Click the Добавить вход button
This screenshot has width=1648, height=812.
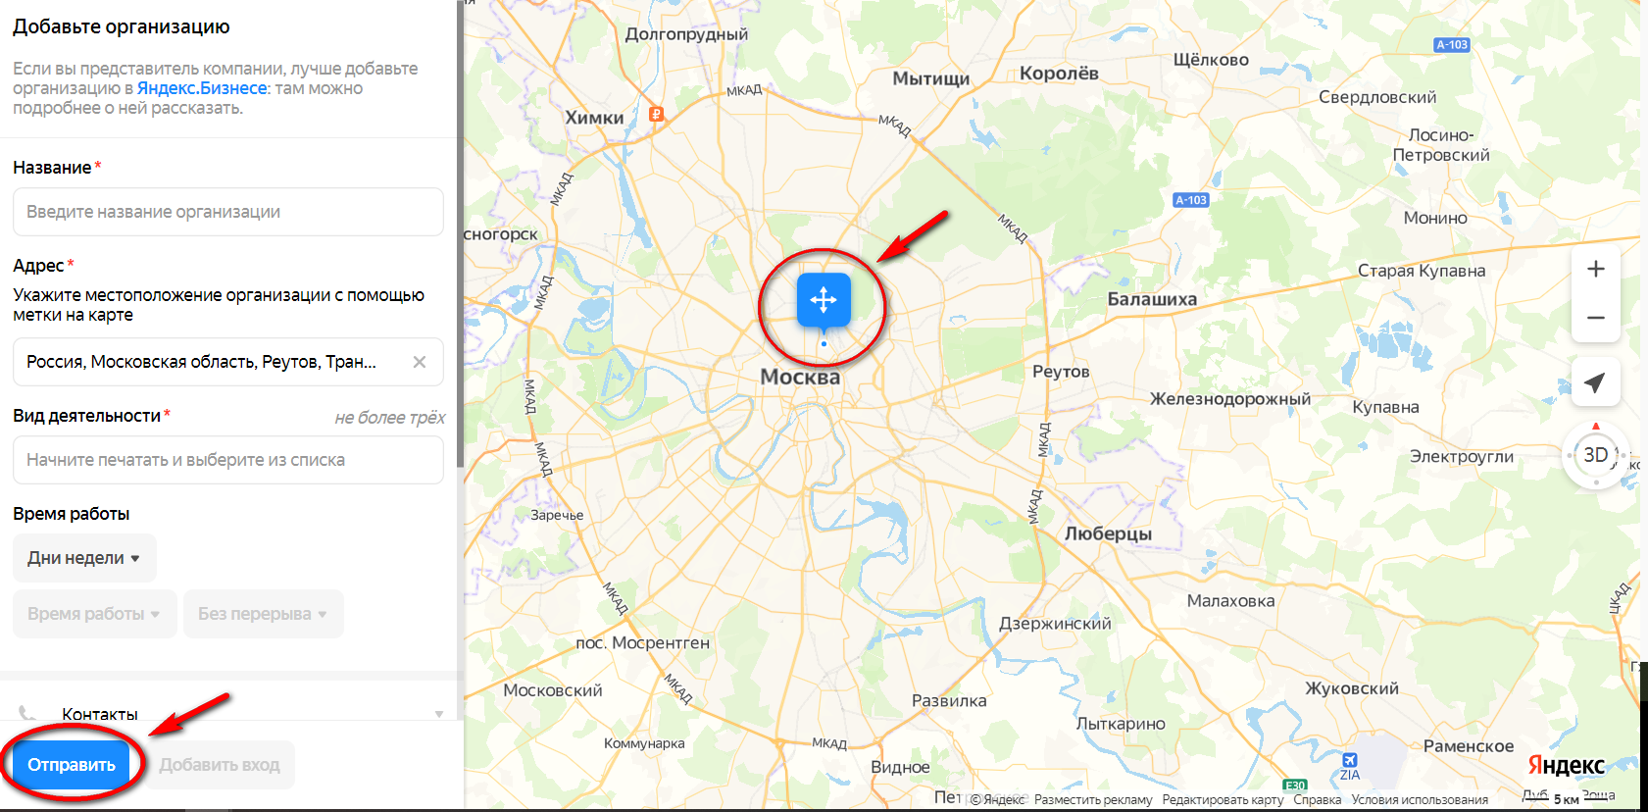click(220, 765)
